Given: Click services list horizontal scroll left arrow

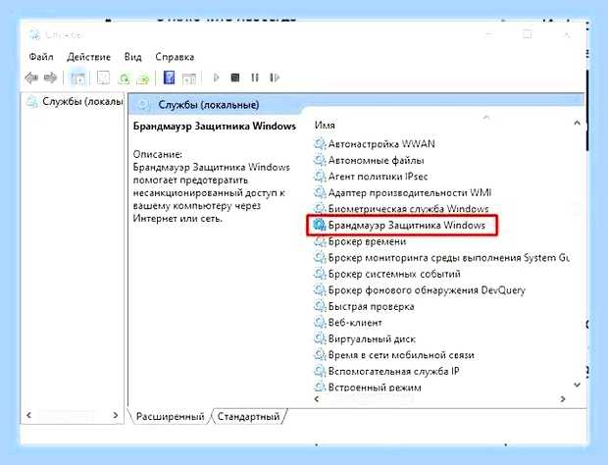Looking at the screenshot, I should pos(317,398).
